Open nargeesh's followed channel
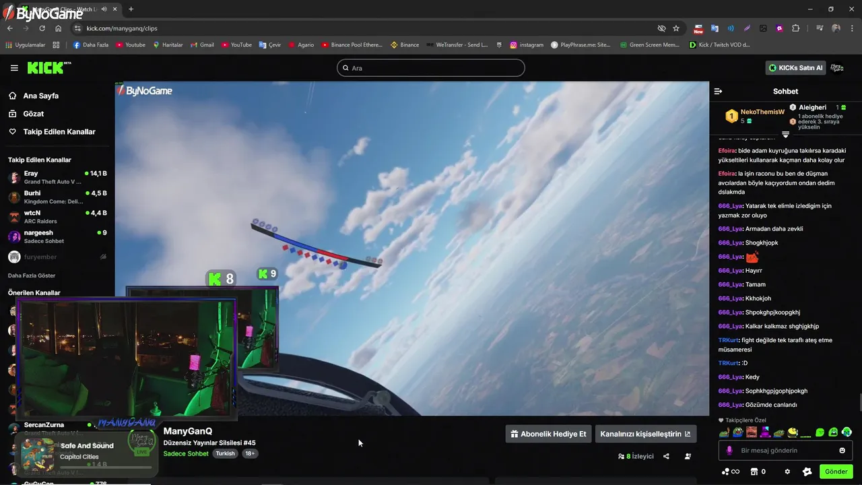862x485 pixels. pyautogui.click(x=57, y=236)
